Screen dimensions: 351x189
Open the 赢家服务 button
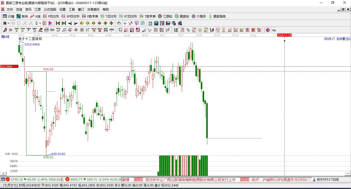click(x=217, y=16)
